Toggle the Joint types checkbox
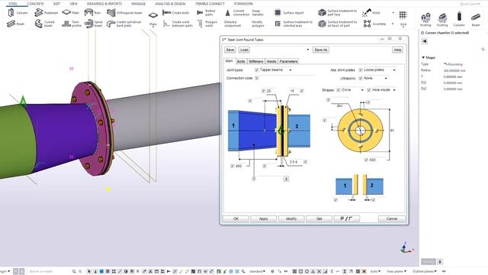This screenshot has height=275, width=488. pos(257,70)
